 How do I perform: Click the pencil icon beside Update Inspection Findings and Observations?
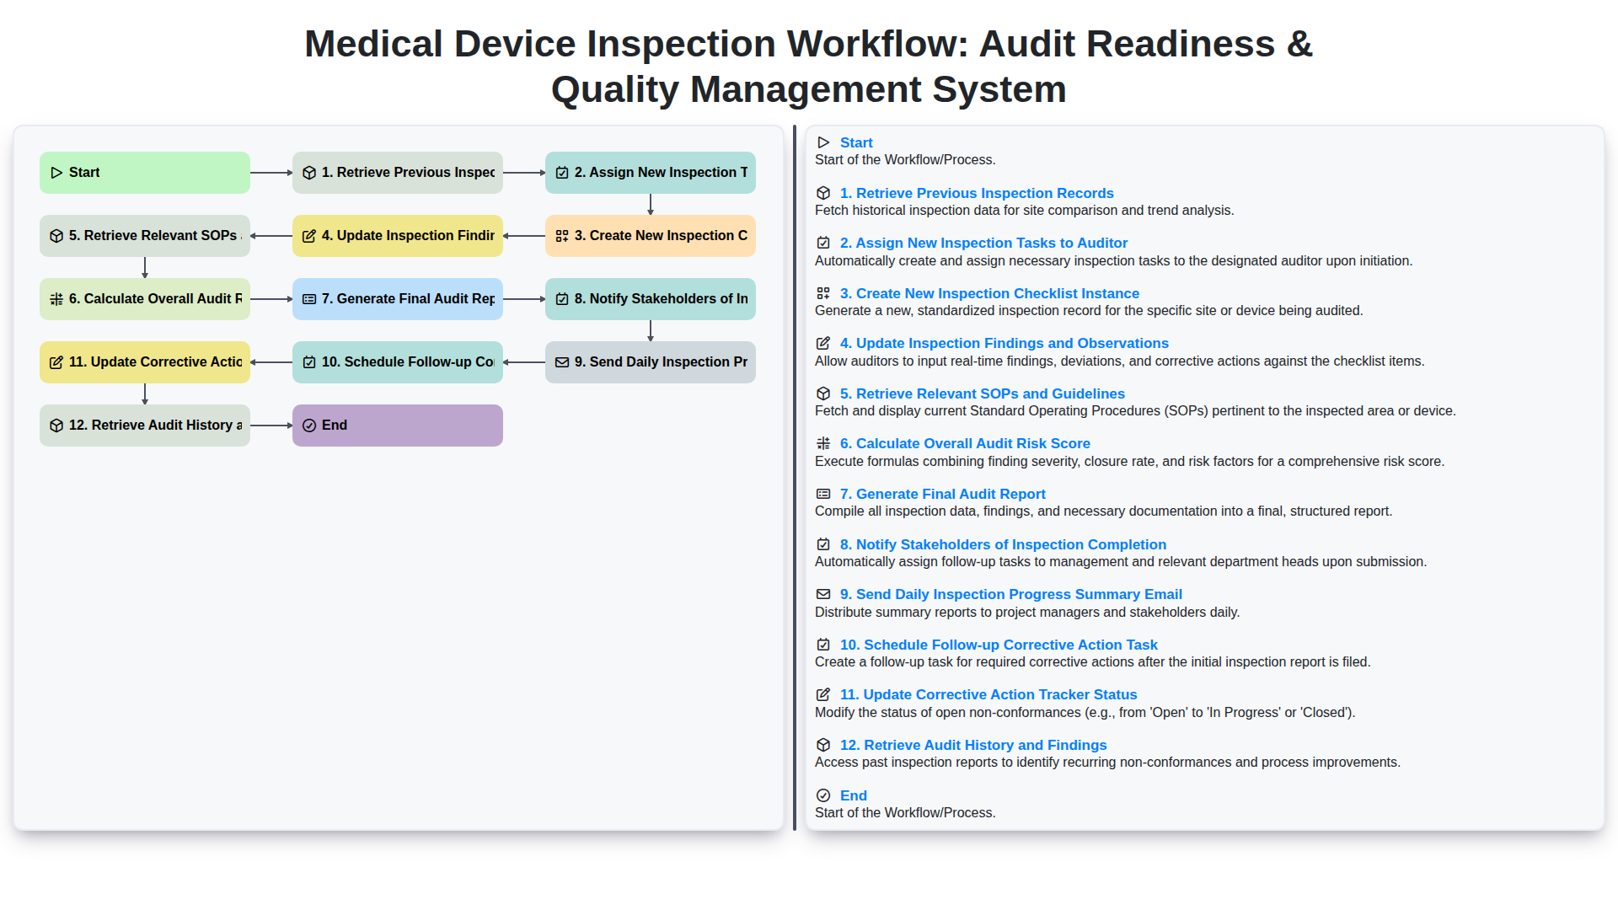[x=823, y=343]
